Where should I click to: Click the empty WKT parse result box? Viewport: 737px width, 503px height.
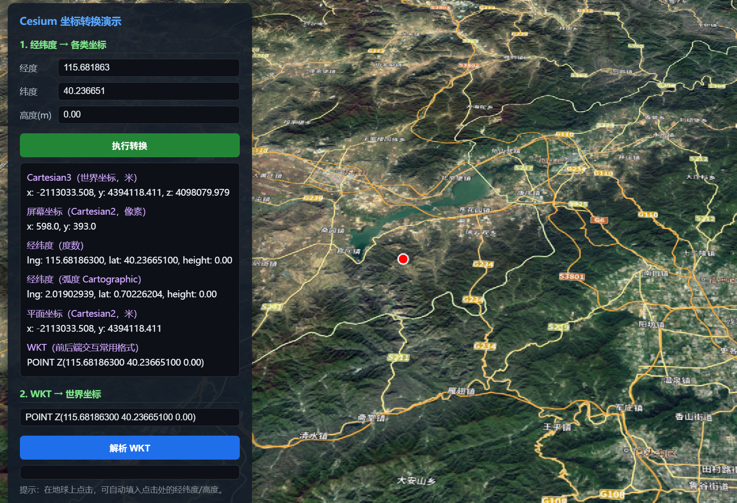click(x=130, y=472)
